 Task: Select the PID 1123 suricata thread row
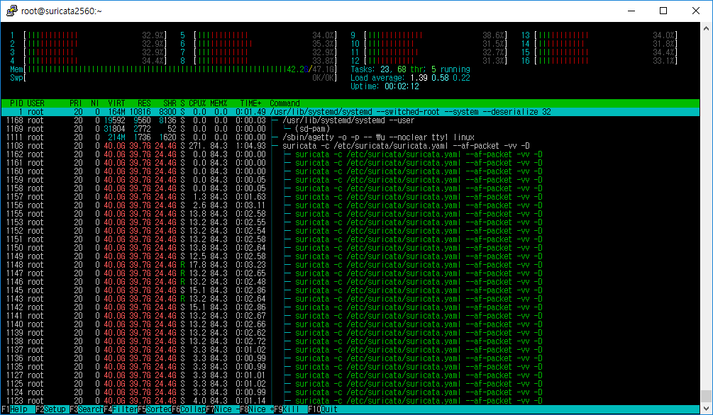350,402
